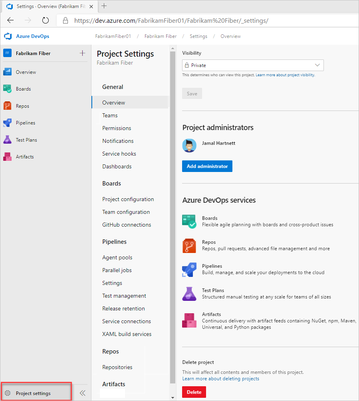The height and width of the screenshot is (401, 359).
Task: Collapse the settings panel with double chevron
Action: 82,393
